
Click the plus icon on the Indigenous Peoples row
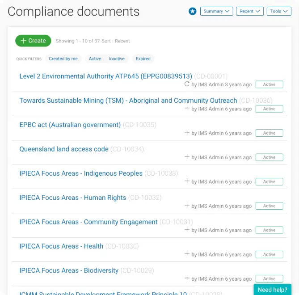(x=187, y=181)
